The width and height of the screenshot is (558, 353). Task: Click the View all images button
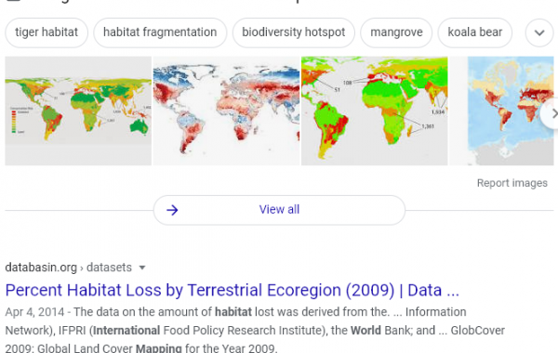[x=279, y=210]
